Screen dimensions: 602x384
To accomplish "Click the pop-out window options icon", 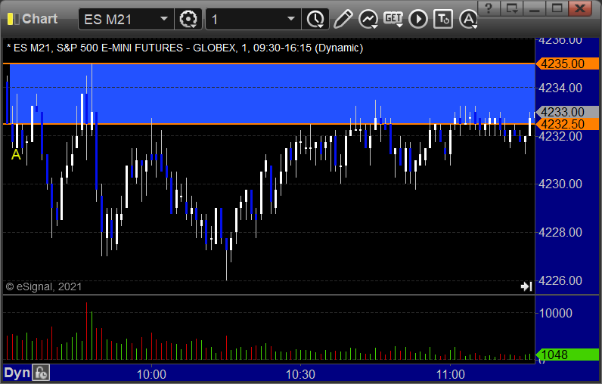I will [512, 8].
